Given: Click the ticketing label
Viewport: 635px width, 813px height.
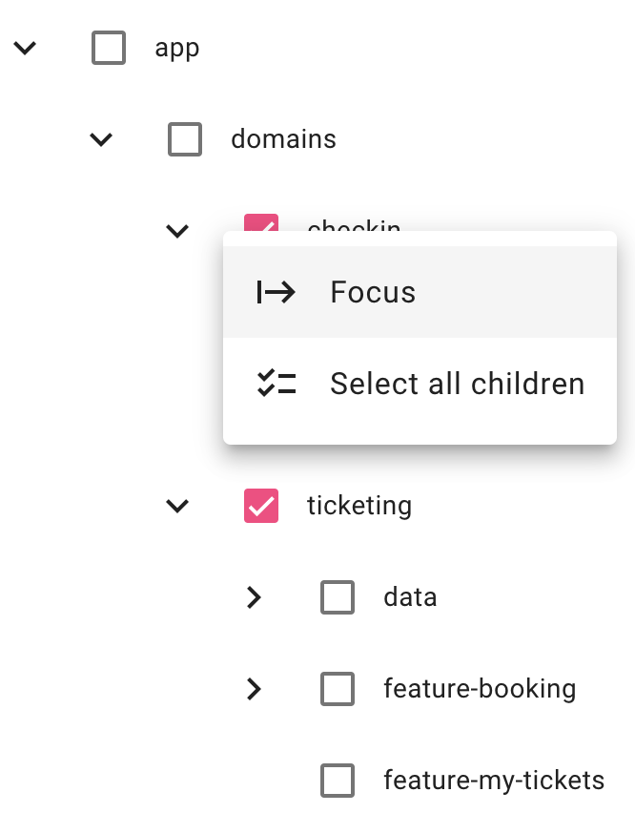Looking at the screenshot, I should [x=359, y=506].
